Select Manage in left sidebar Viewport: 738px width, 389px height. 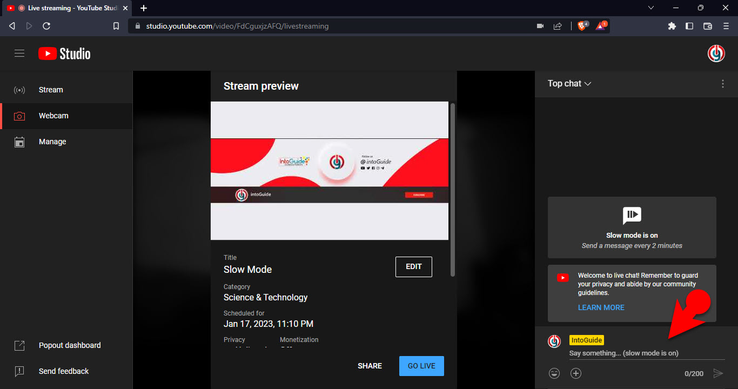point(52,142)
